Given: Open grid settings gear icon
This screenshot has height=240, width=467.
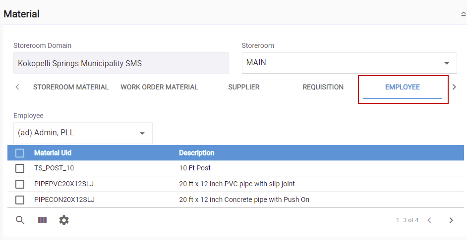Looking at the screenshot, I should (x=64, y=220).
